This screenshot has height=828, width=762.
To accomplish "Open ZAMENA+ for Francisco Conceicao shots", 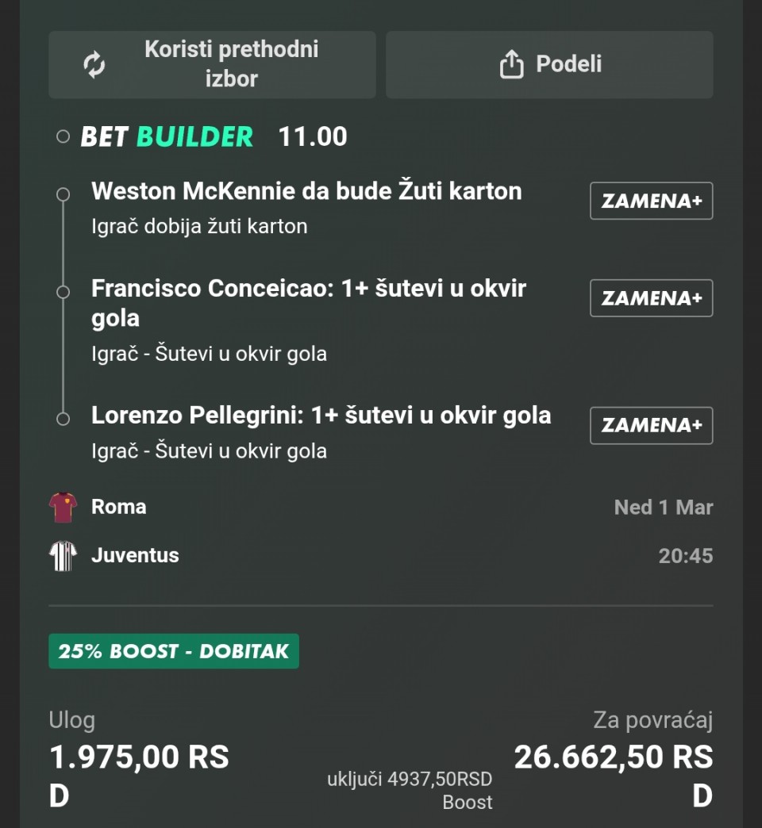I will pos(651,298).
